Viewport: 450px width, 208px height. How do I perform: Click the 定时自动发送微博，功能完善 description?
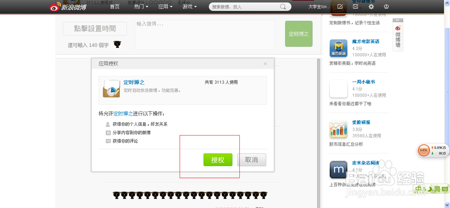point(152,90)
